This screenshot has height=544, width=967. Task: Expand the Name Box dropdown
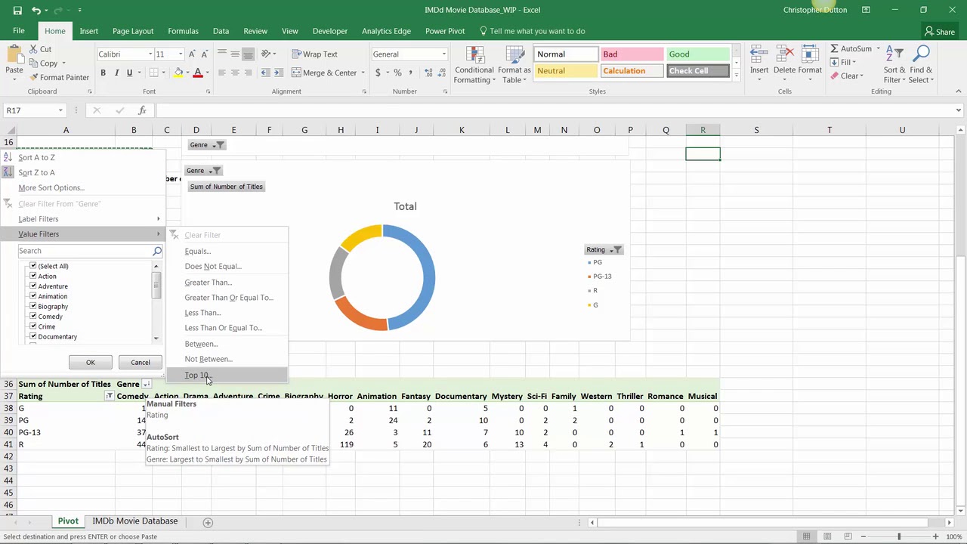click(x=60, y=111)
